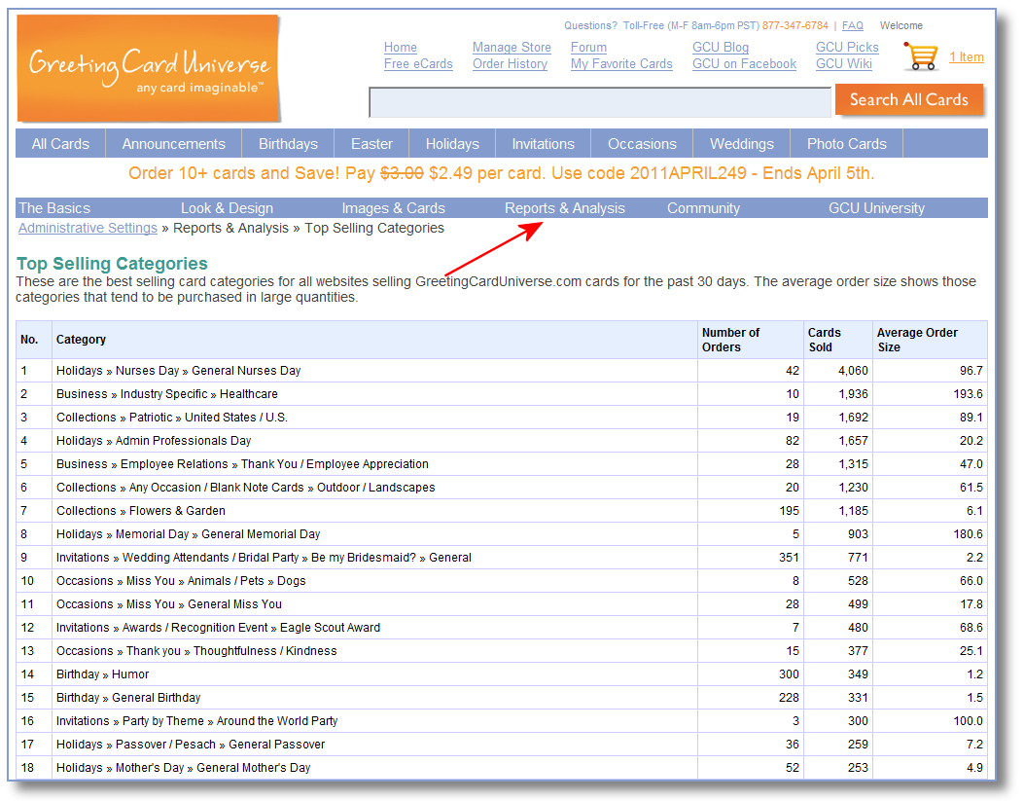The height and width of the screenshot is (801, 1024).
Task: Open the GCU Wiki link
Action: point(844,63)
